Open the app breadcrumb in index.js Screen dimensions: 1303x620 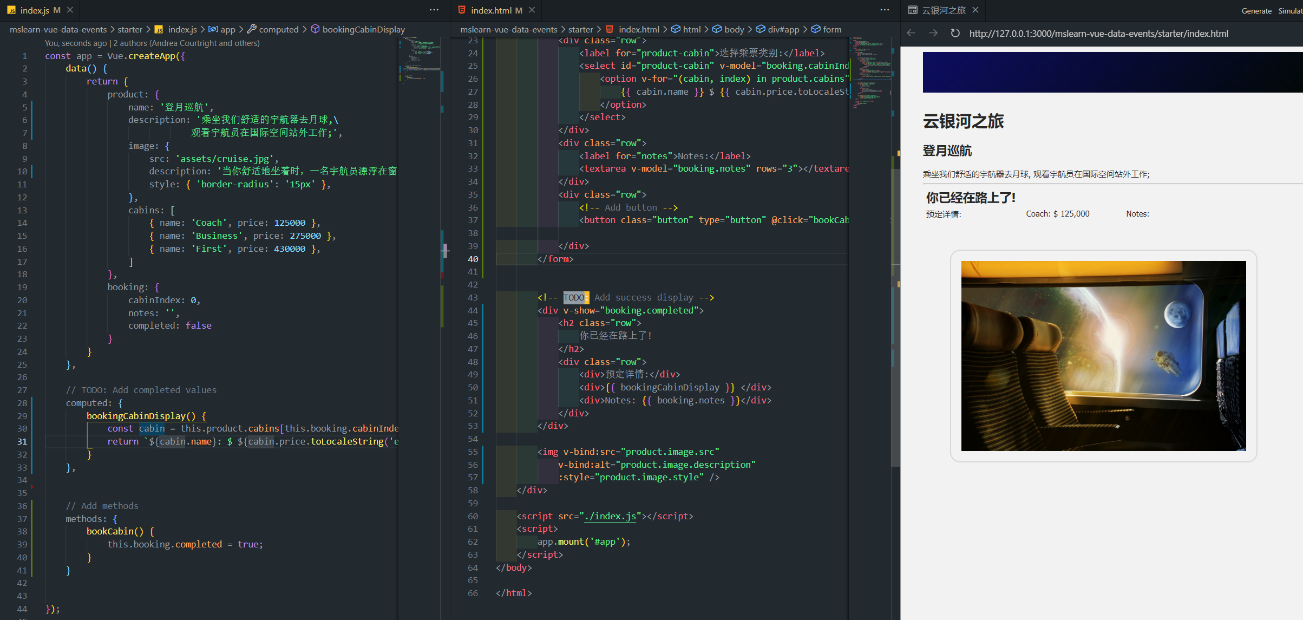click(222, 29)
